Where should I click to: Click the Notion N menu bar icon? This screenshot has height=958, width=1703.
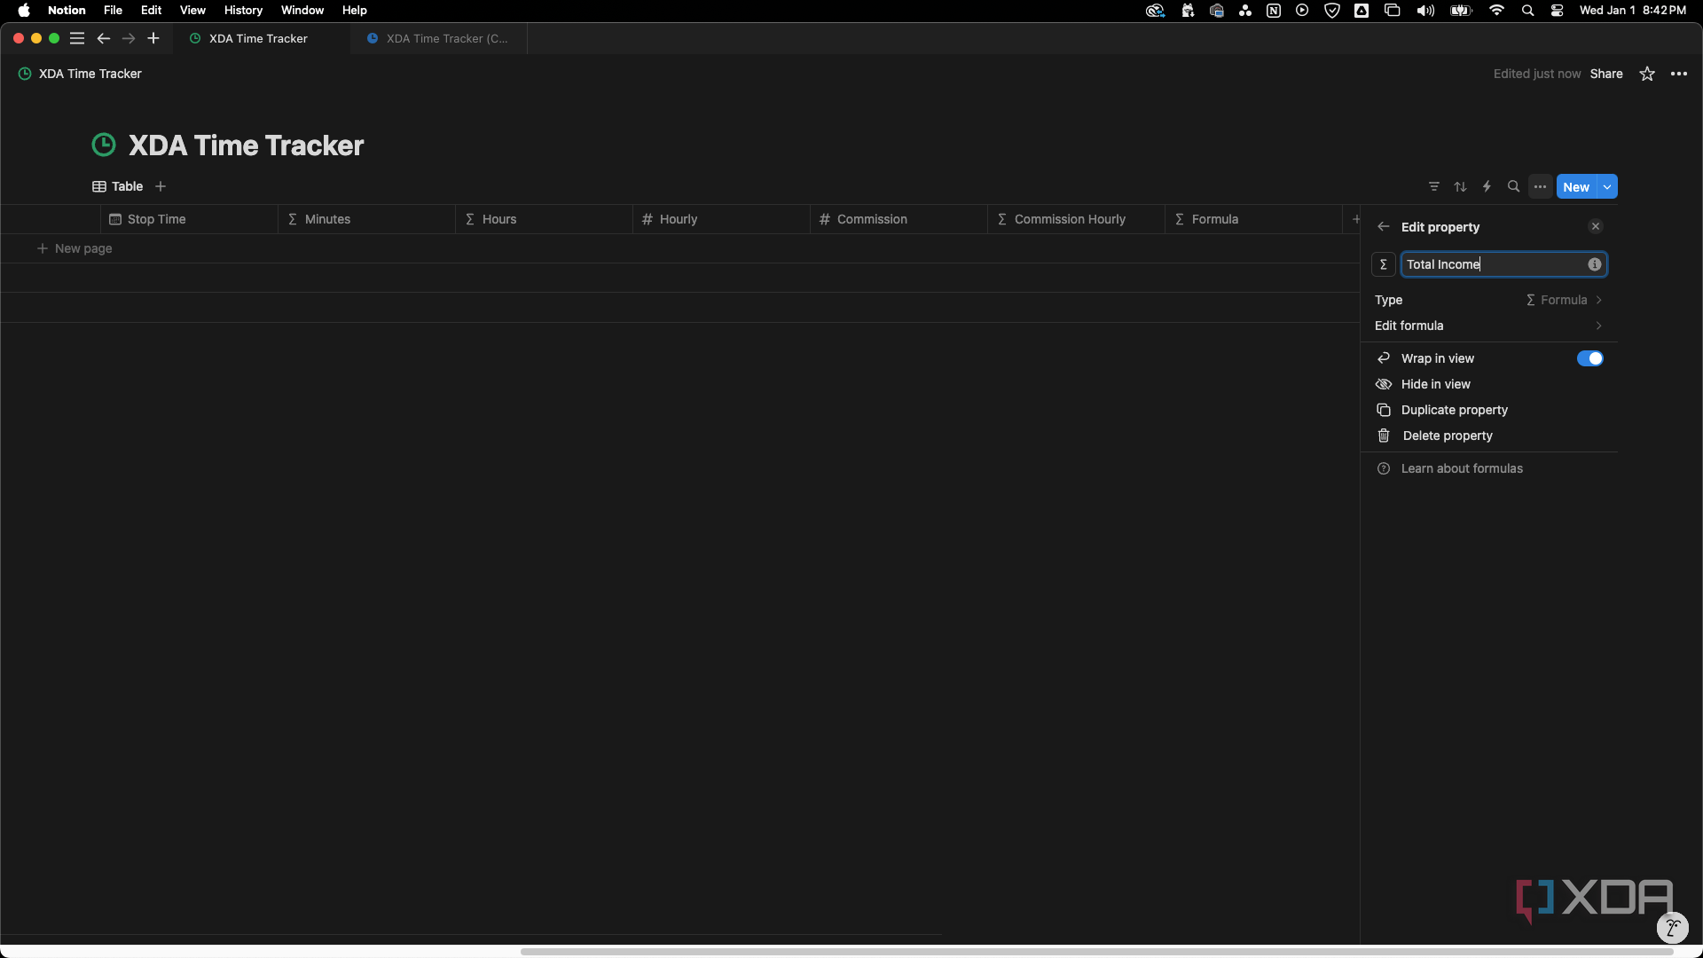tap(1274, 11)
